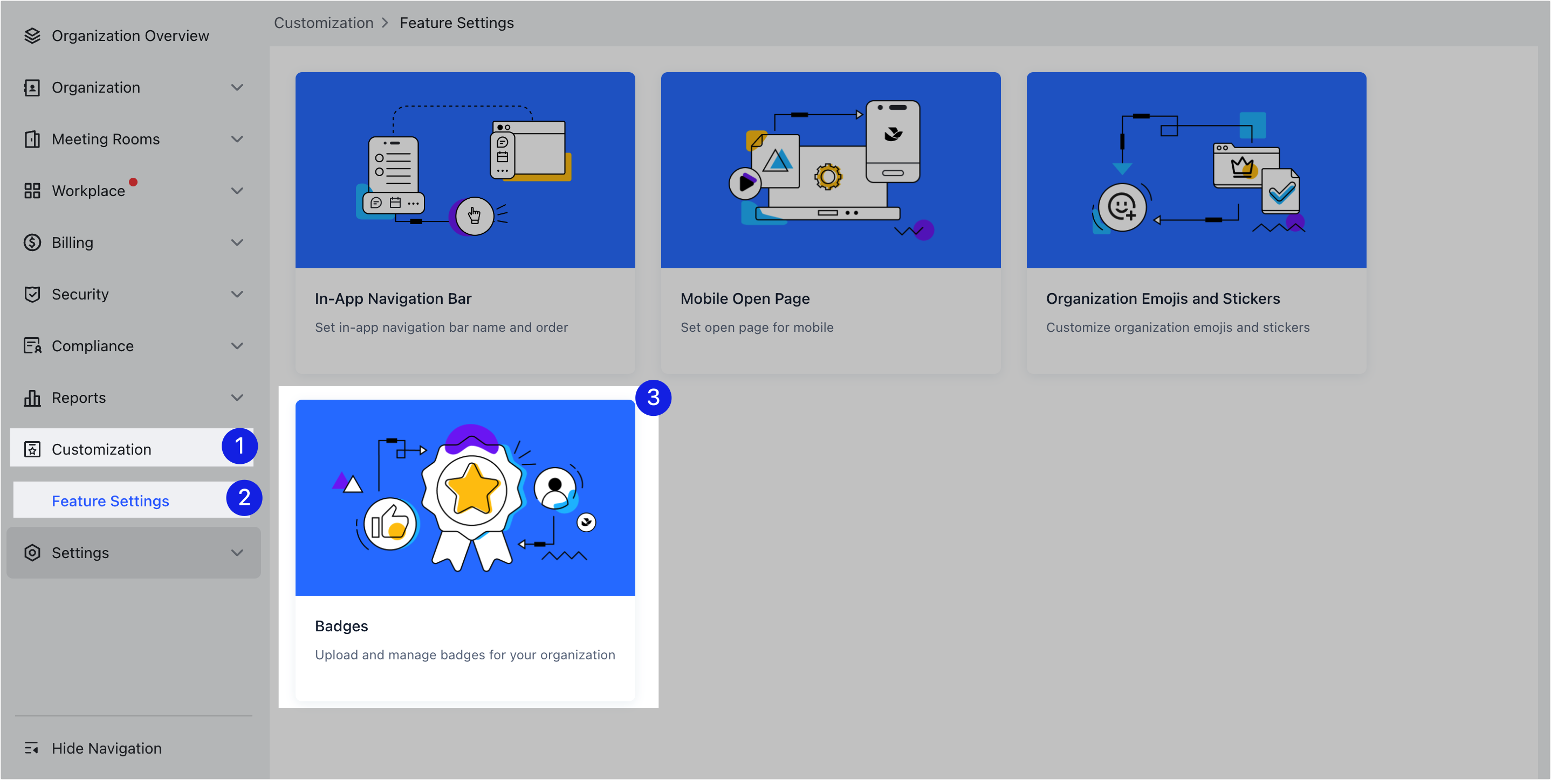Click the Customization breadcrumb link
1551x780 pixels.
click(324, 22)
